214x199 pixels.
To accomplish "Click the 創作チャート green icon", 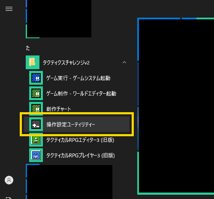I will pyautogui.click(x=36, y=109).
